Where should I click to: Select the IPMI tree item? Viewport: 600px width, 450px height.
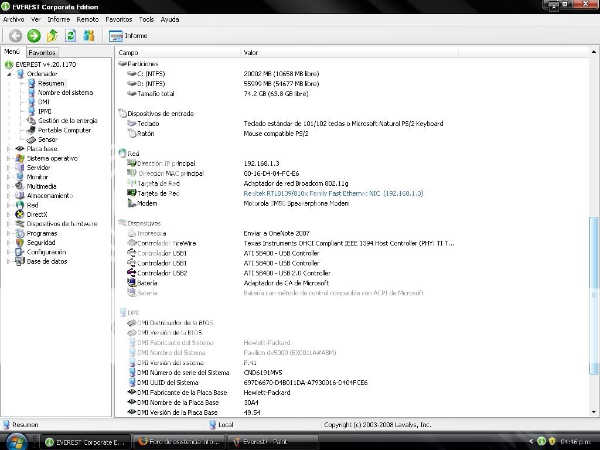(45, 111)
